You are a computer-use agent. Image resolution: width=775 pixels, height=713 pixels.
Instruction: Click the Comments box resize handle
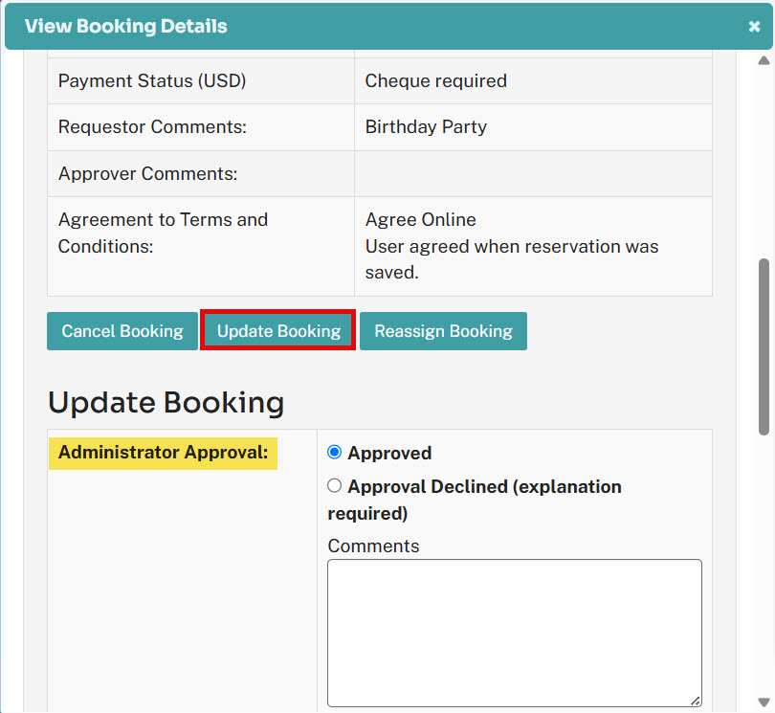(696, 701)
